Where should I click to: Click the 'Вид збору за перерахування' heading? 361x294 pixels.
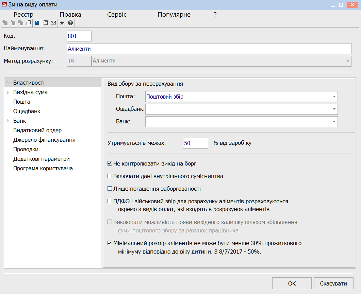145,84
